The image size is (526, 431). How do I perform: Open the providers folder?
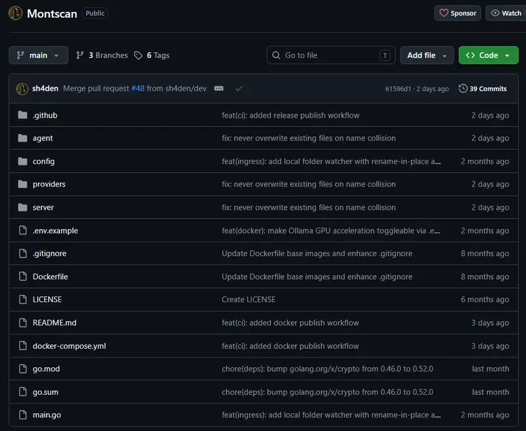click(49, 185)
